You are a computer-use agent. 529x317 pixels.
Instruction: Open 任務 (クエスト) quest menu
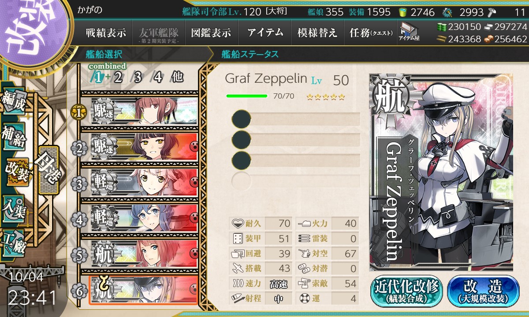tap(370, 33)
